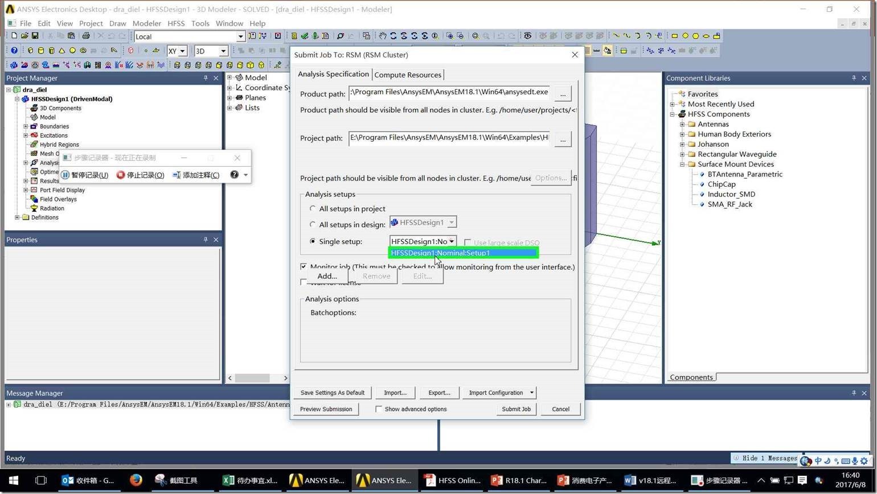Toggle the Wait for license checkbox
Screen dimensions: 877x494
click(x=304, y=282)
